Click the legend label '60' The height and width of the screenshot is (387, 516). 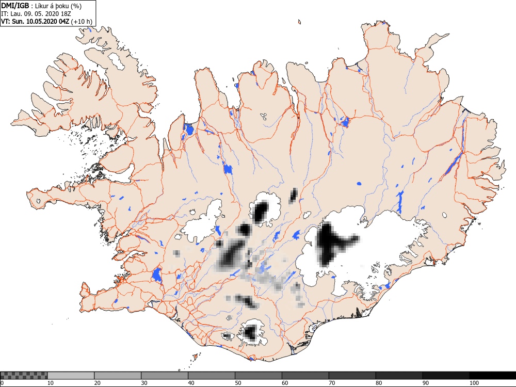[x=285, y=383]
